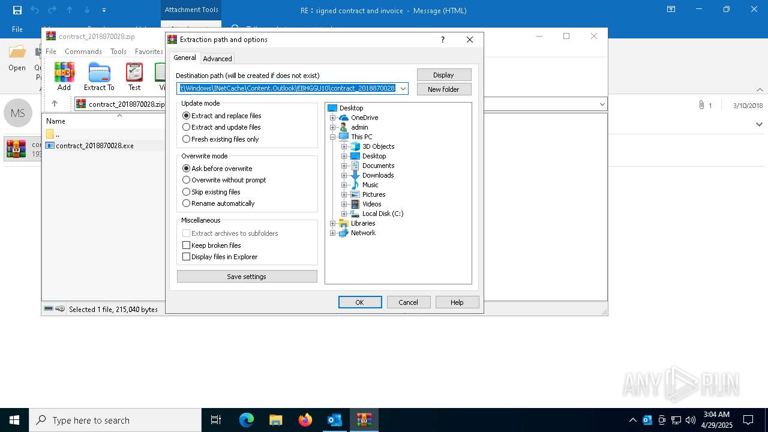Click the New folder button
The image size is (768, 432).
point(444,89)
